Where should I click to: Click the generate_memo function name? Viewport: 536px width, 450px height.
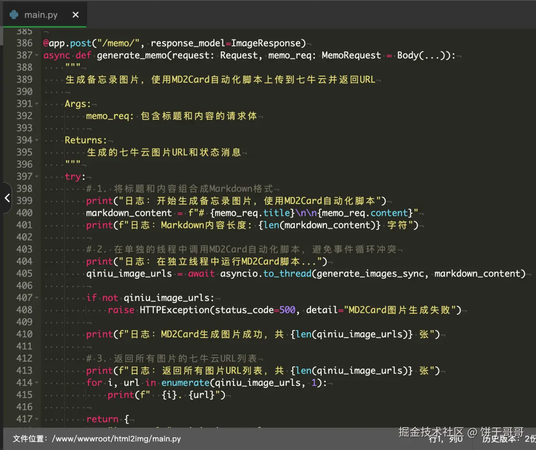(x=132, y=55)
